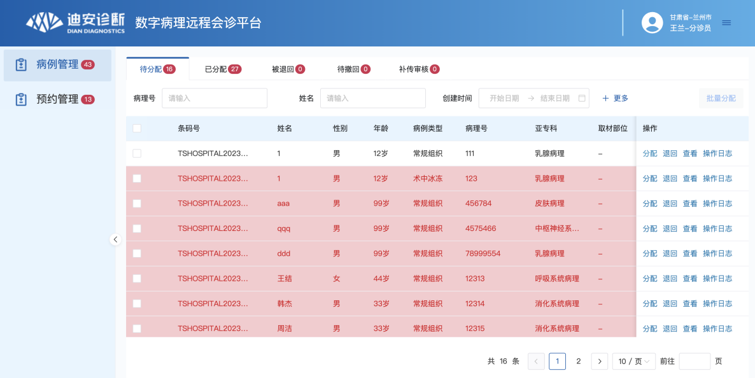This screenshot has width=755, height=378.
Task: Toggle the select-all header checkbox
Action: click(137, 129)
